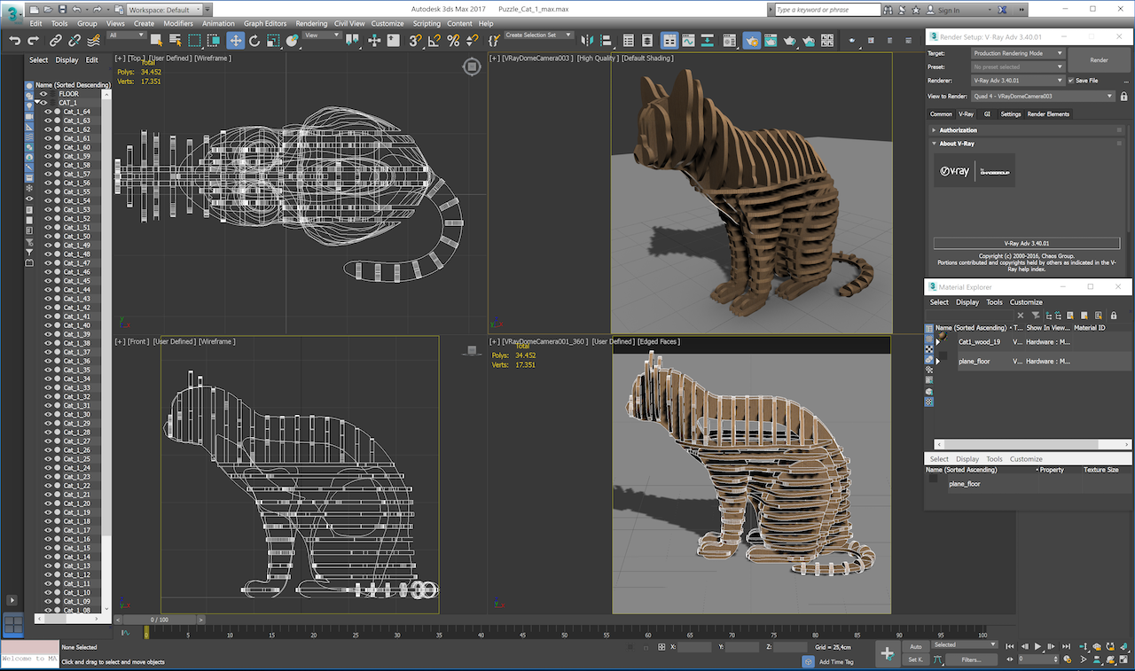The image size is (1135, 671).
Task: Click the Render button
Action: [1099, 60]
